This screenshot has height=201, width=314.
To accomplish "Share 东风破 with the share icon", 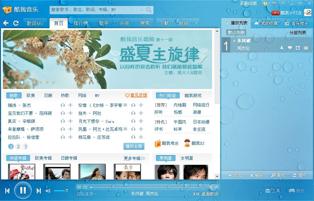I will pos(298,48).
